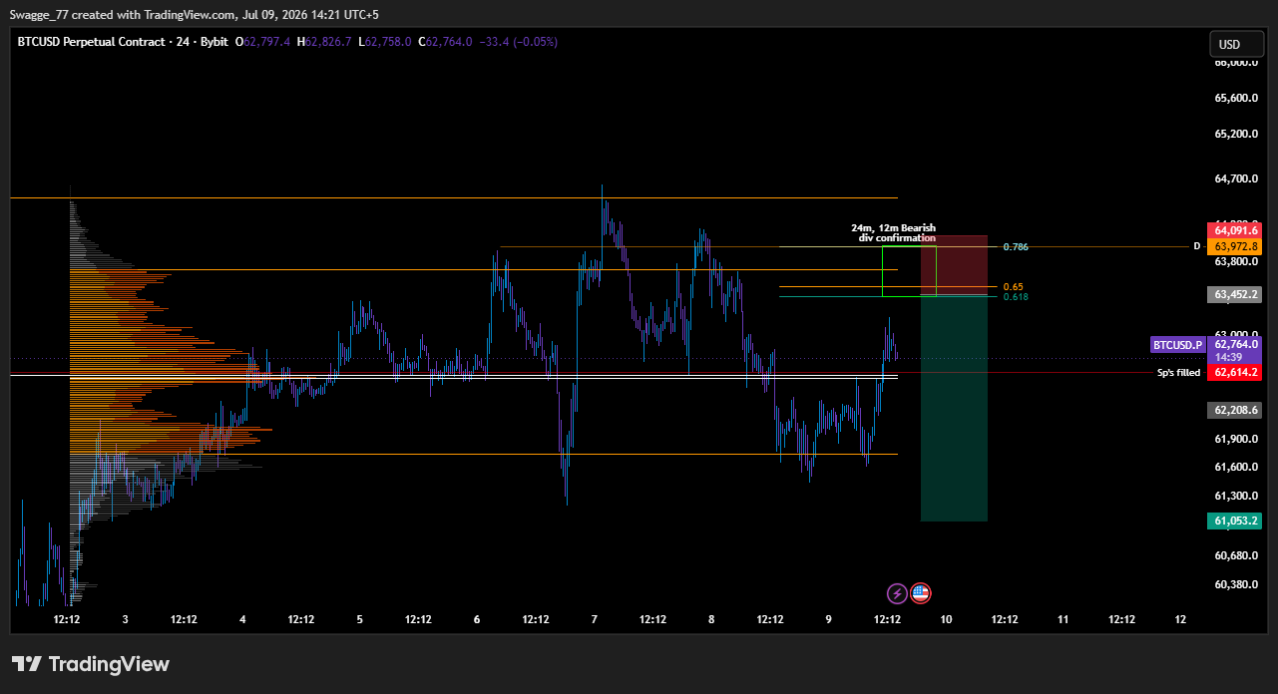Image resolution: width=1278 pixels, height=694 pixels.
Task: Click date 11 on the time axis
Action: coord(1064,619)
